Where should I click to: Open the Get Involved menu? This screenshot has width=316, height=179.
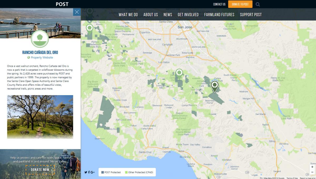[x=188, y=15]
